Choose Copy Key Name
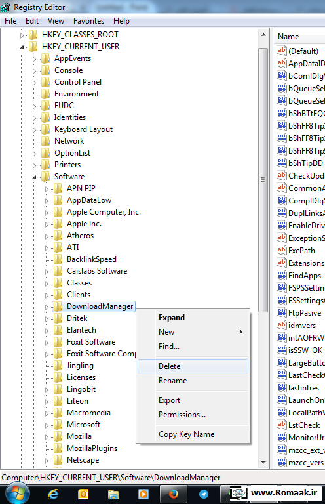The width and height of the screenshot is (325, 504). point(193,434)
